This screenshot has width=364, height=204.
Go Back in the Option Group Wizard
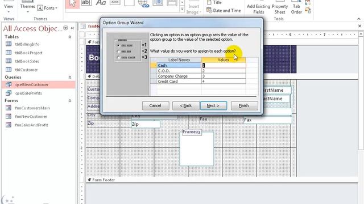pos(186,106)
